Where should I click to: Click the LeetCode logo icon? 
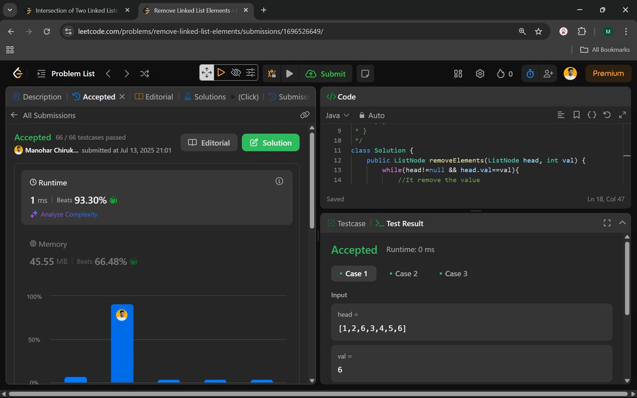tap(18, 73)
